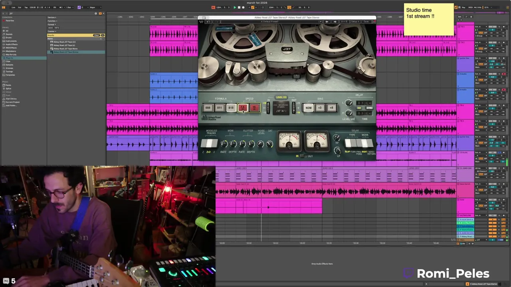
Task: Set tape speed to 7.5 ips
Action: (242, 108)
